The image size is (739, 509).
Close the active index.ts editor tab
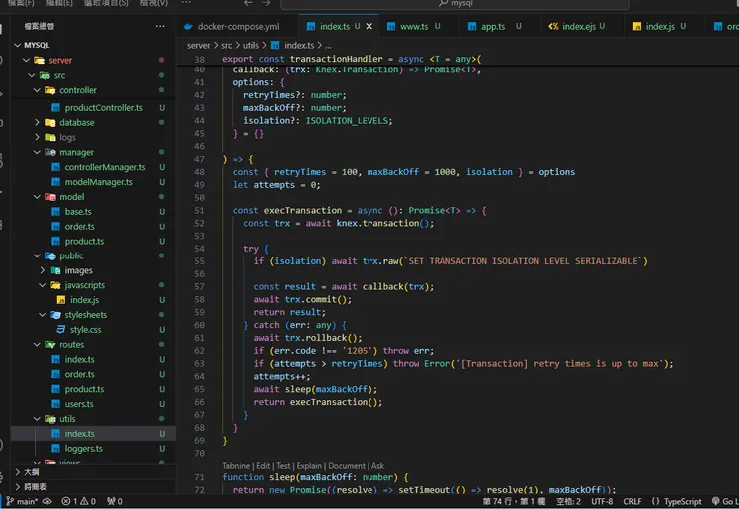point(370,26)
